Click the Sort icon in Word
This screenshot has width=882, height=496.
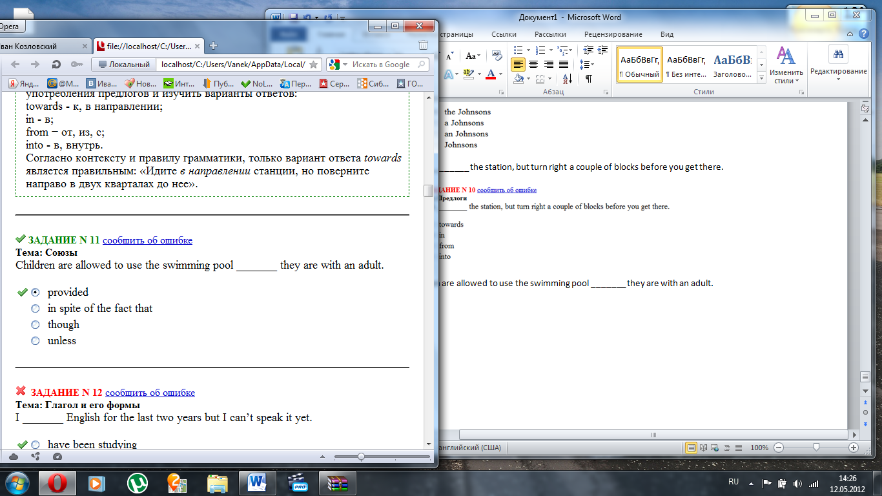click(567, 79)
